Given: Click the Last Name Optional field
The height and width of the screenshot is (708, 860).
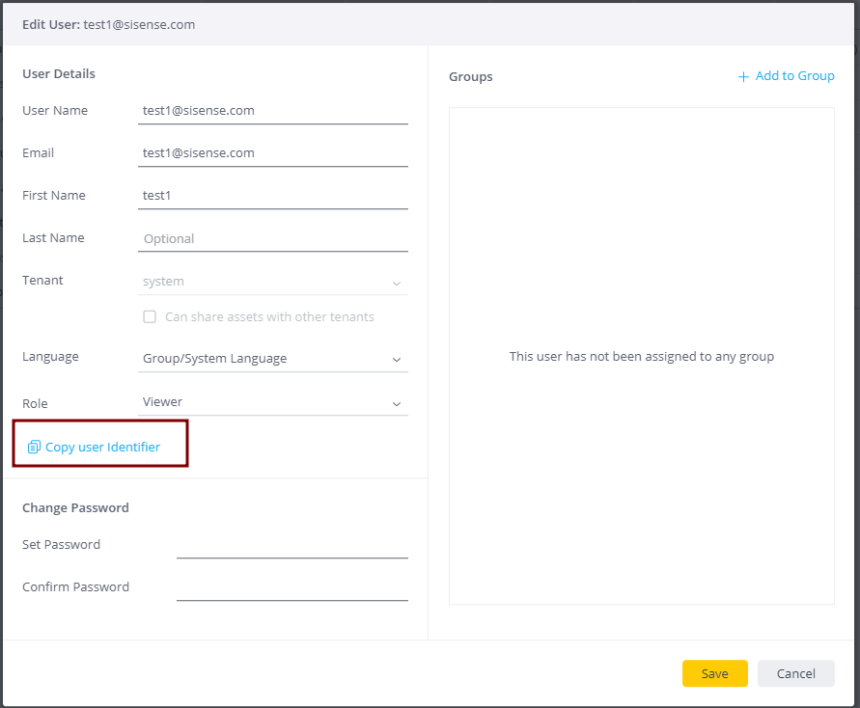Looking at the screenshot, I should pyautogui.click(x=272, y=238).
